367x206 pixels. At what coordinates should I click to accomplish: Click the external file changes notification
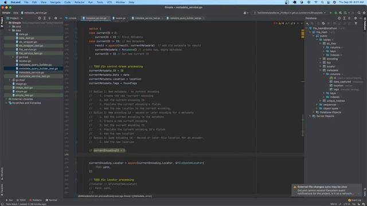(x=327, y=190)
